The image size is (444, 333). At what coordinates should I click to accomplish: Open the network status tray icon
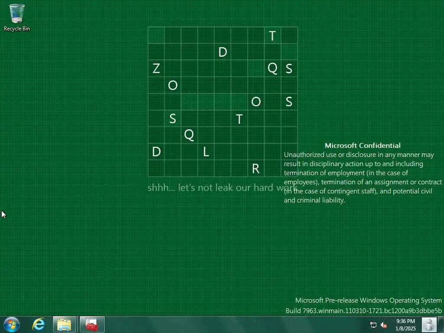[373, 325]
